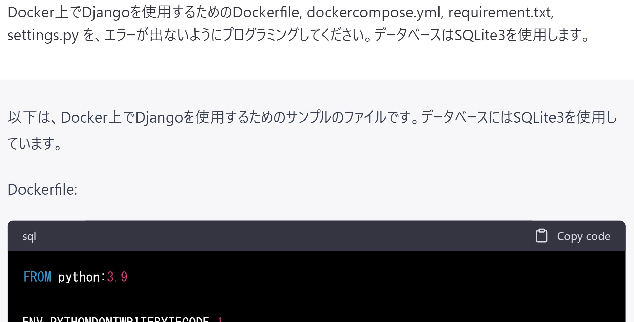The width and height of the screenshot is (634, 322).
Task: Click empty middle of code header bar
Action: point(273,236)
